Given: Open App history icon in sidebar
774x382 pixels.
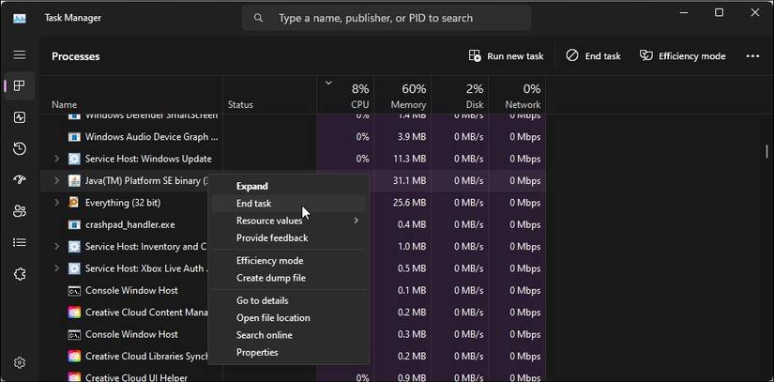Looking at the screenshot, I should (x=20, y=149).
